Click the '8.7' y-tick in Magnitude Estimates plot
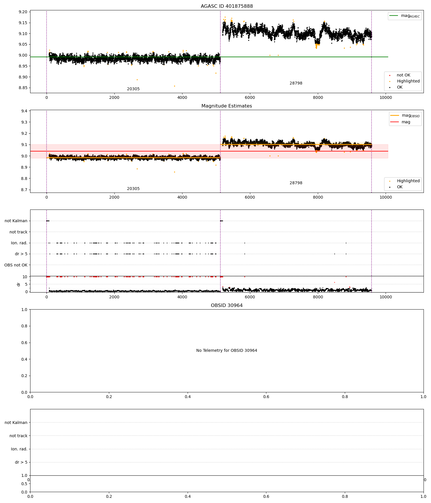The image size is (431, 503). pyautogui.click(x=24, y=190)
